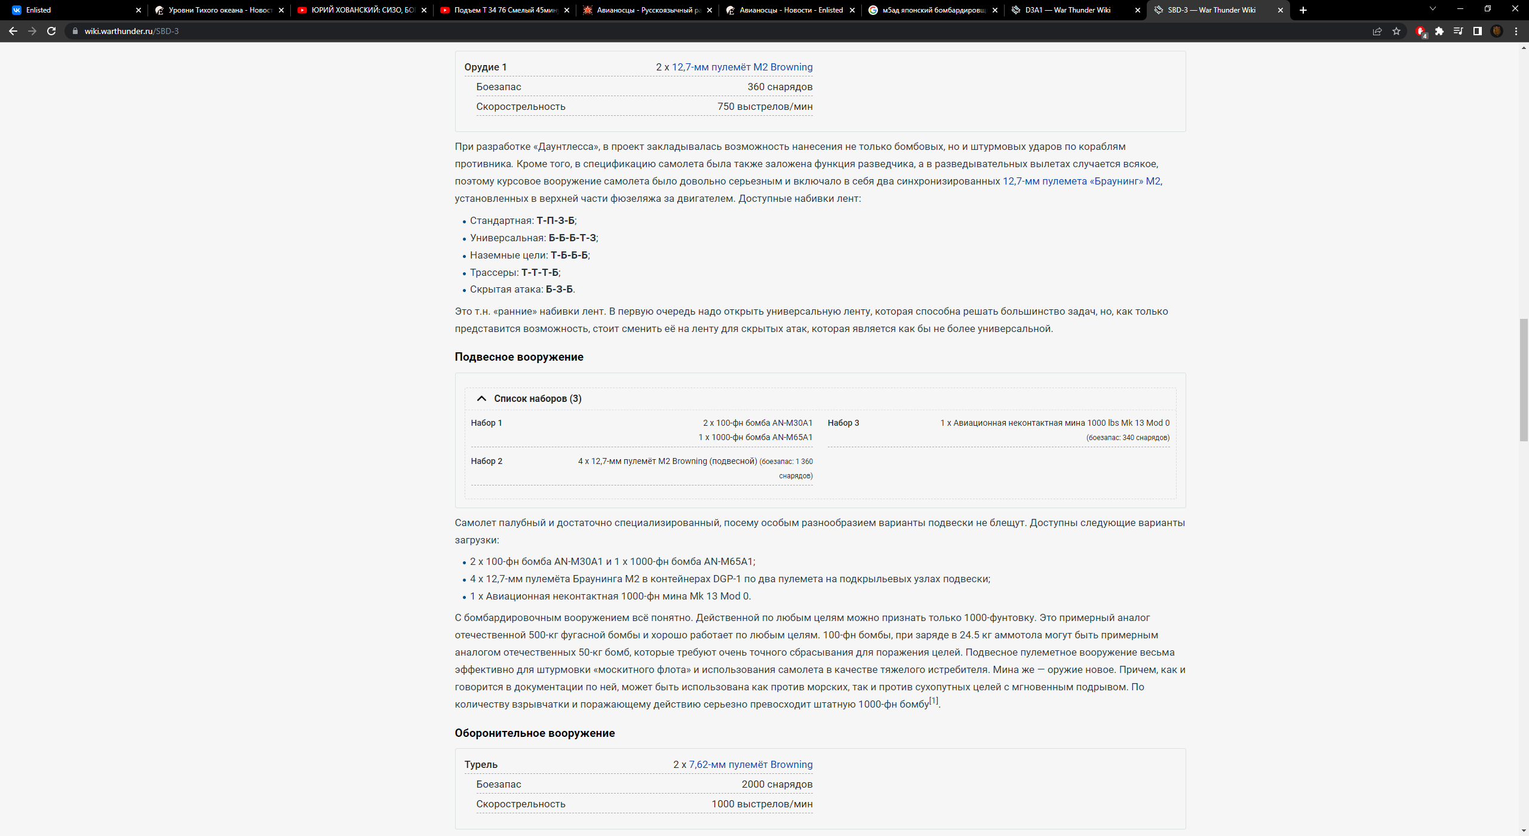This screenshot has height=836, width=1529.
Task: Toggle the browser side panel icon
Action: [1478, 31]
